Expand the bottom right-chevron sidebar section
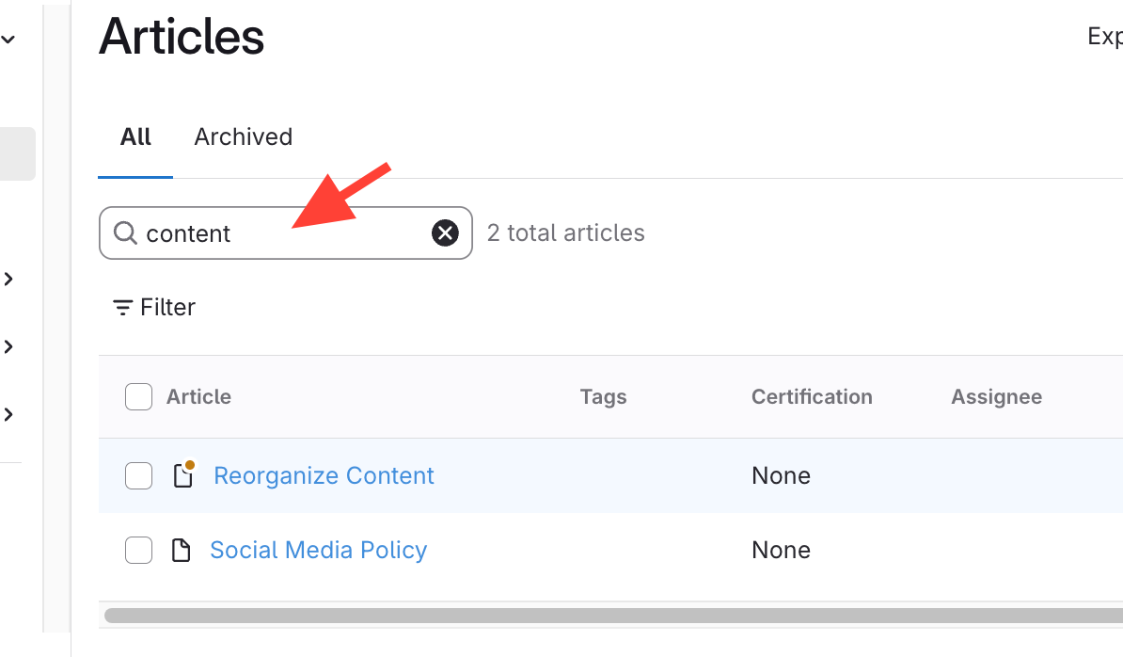1123x657 pixels. click(x=8, y=414)
